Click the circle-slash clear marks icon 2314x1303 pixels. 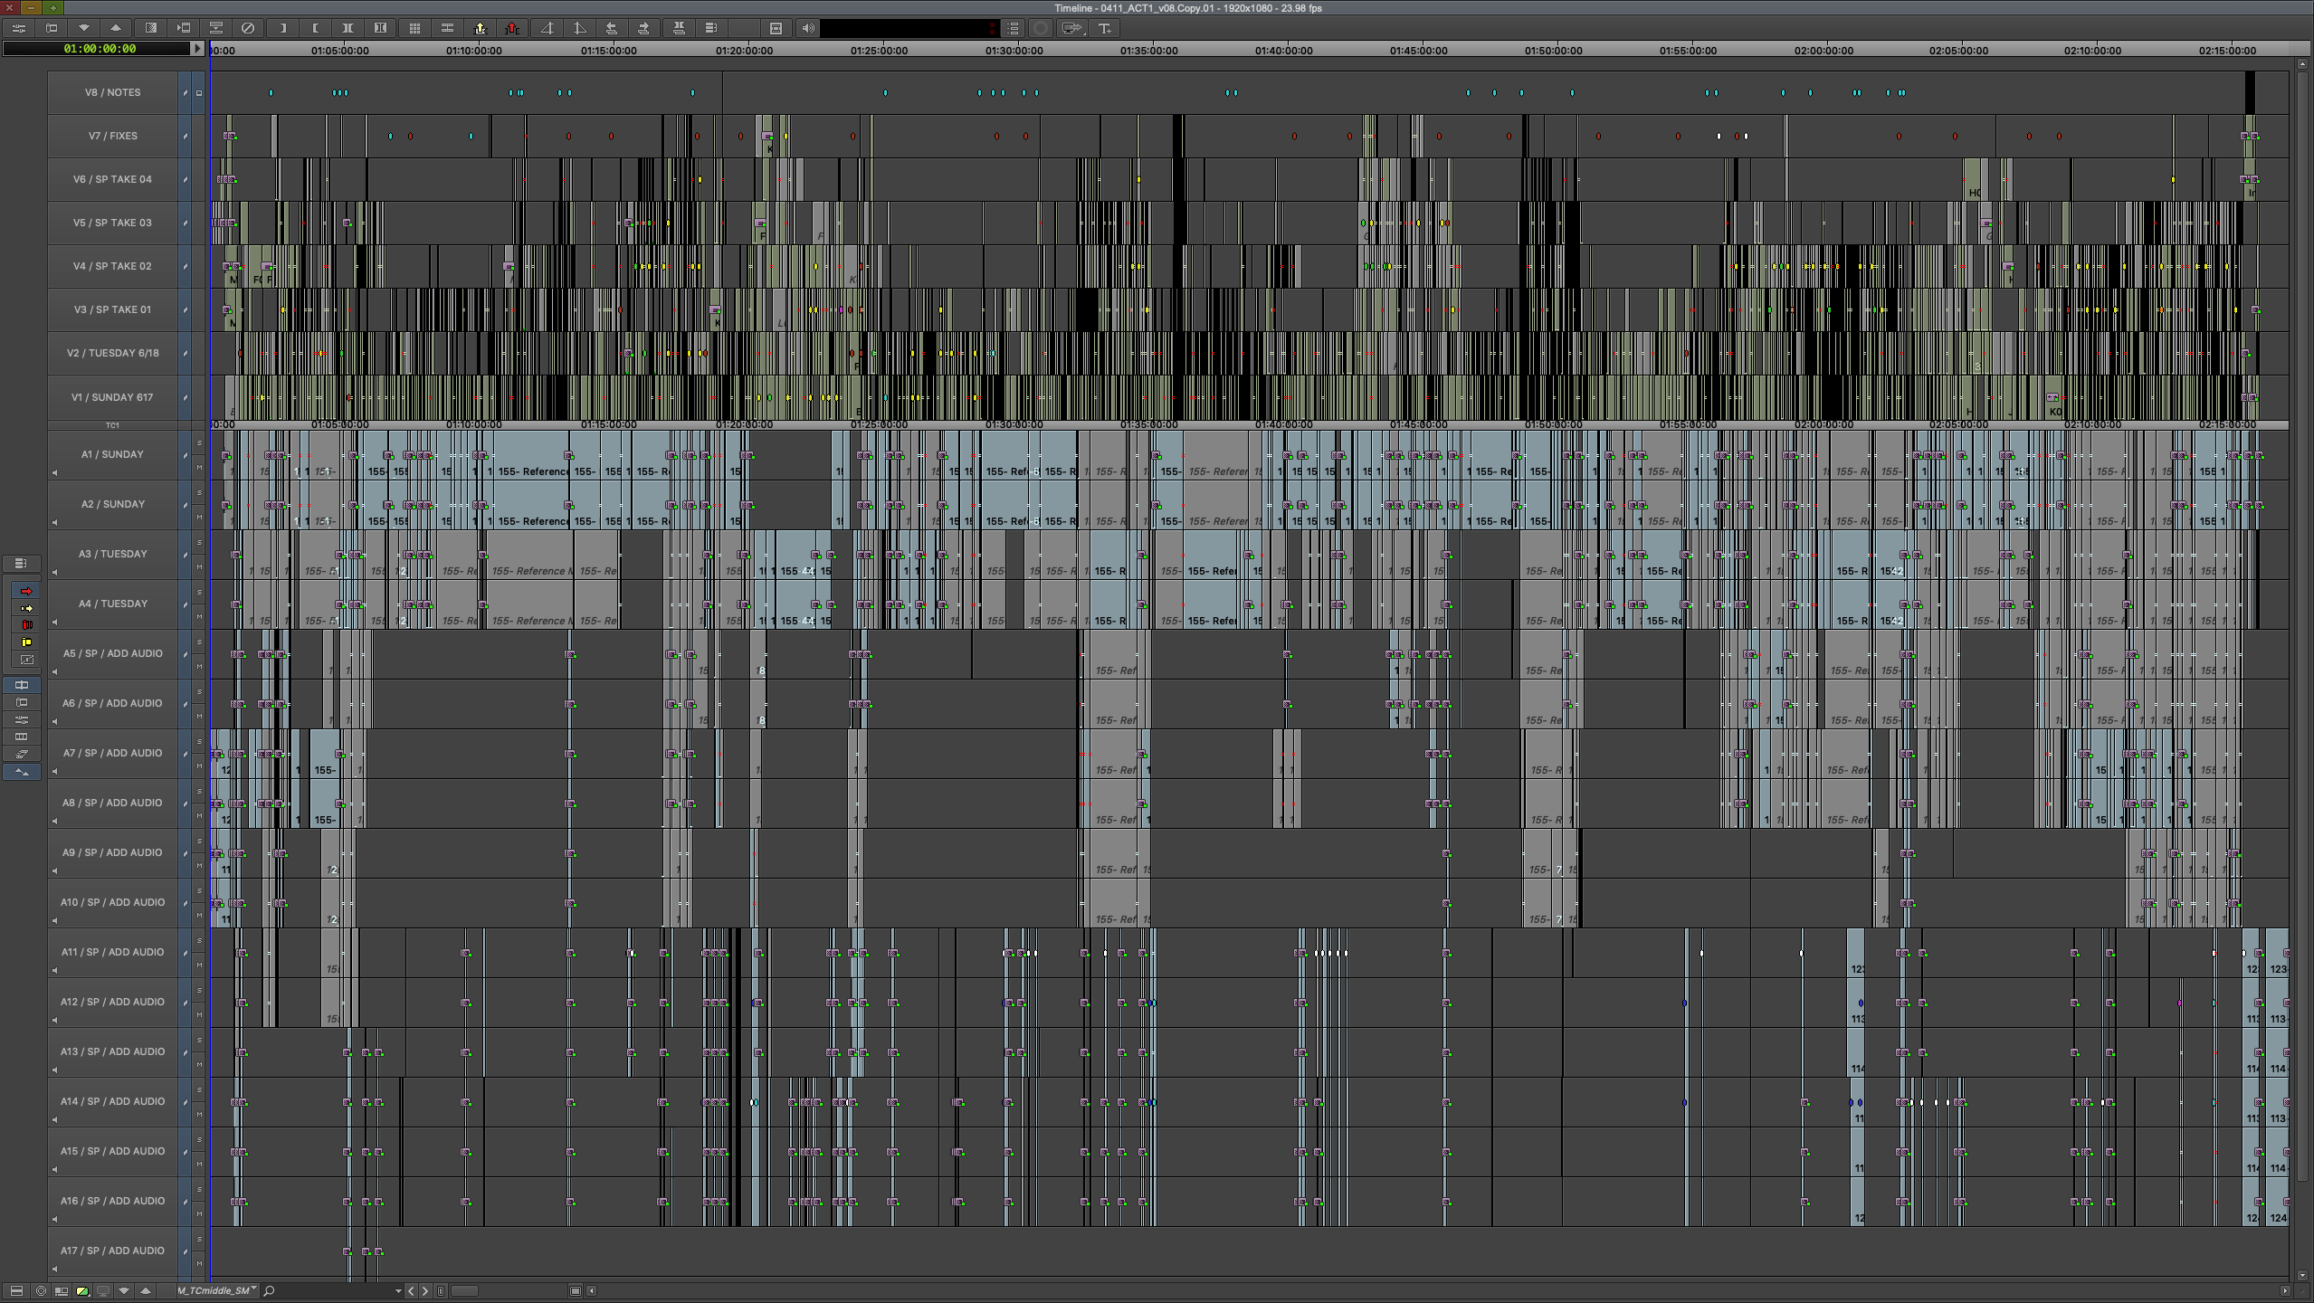click(x=248, y=28)
